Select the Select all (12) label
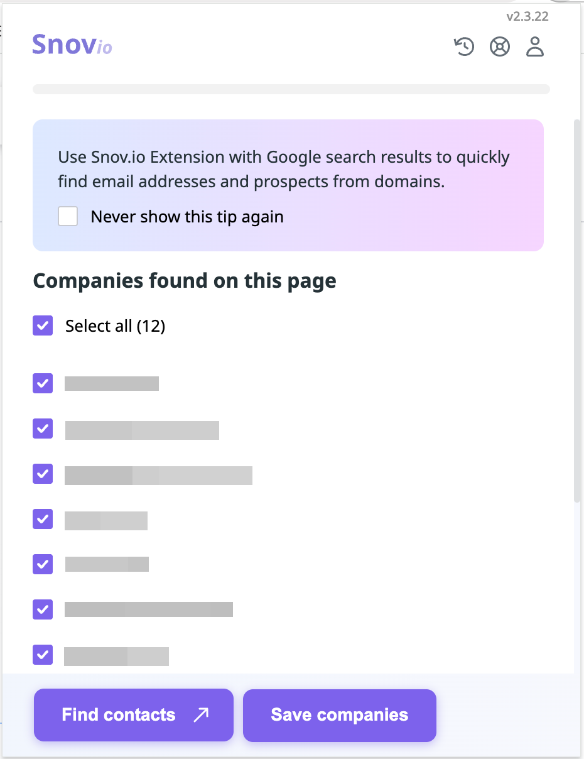The width and height of the screenshot is (584, 759). [x=116, y=326]
